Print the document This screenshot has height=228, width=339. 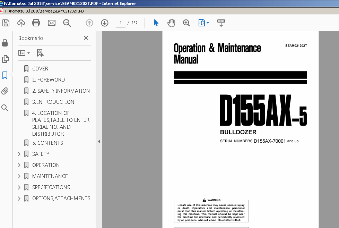[x=36, y=23]
